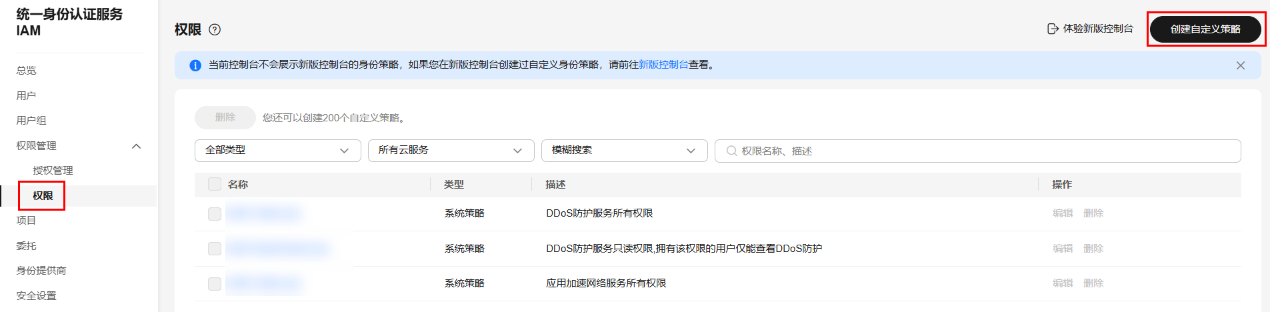Click the help question mark beside 权限 title

[215, 29]
